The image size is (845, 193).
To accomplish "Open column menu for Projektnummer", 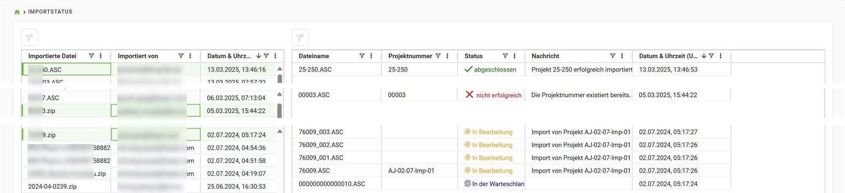I will pos(447,56).
